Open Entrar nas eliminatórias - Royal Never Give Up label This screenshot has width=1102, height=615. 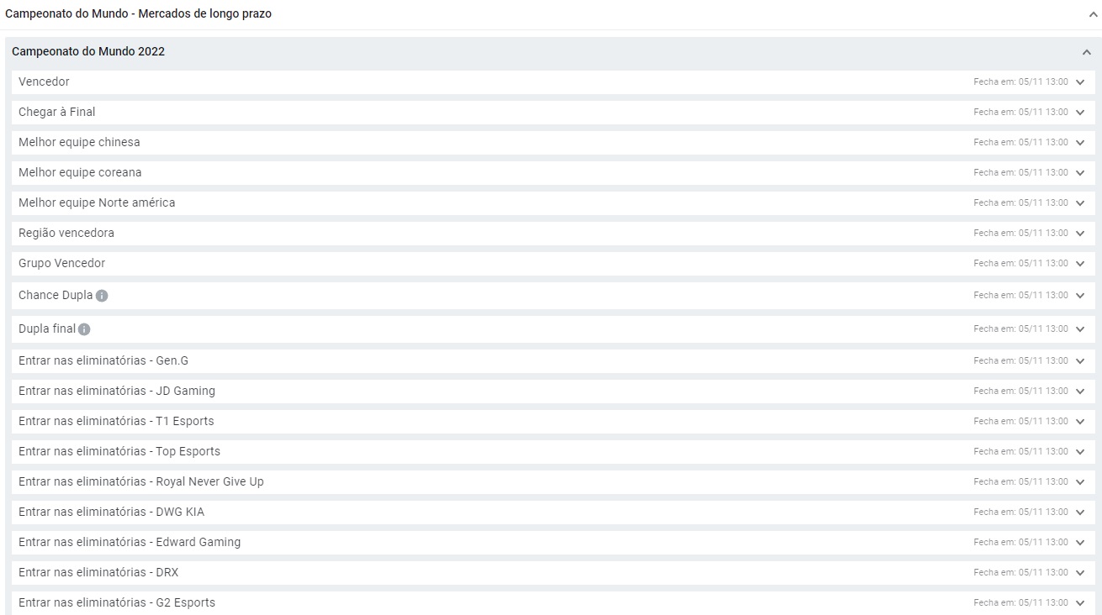coord(141,482)
